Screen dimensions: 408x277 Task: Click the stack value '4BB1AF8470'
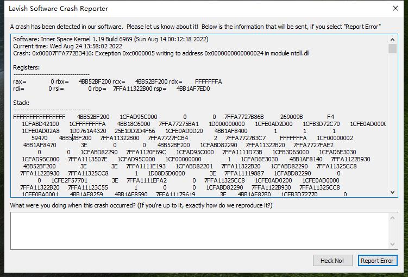[40, 145]
